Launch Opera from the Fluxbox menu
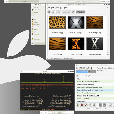This screenshot has width=114, height=114. pos(38,7)
